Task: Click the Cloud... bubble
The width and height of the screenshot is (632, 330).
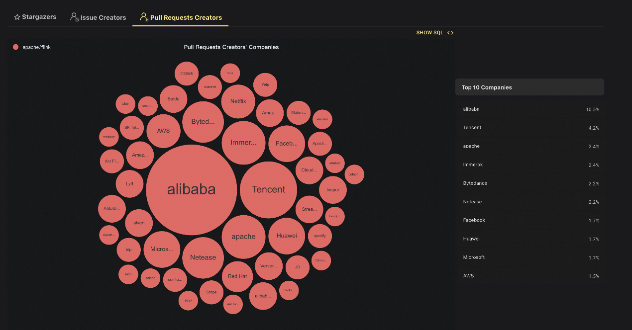Action: (x=309, y=170)
